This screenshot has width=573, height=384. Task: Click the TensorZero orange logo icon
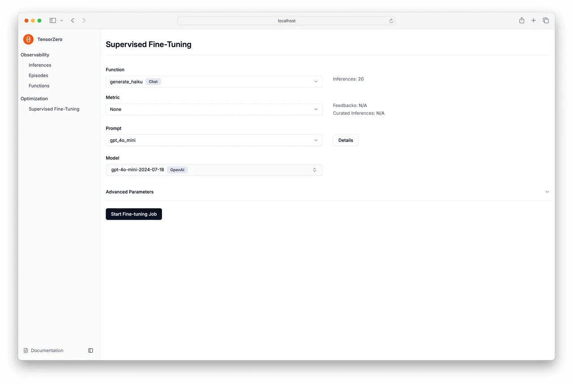tap(28, 39)
